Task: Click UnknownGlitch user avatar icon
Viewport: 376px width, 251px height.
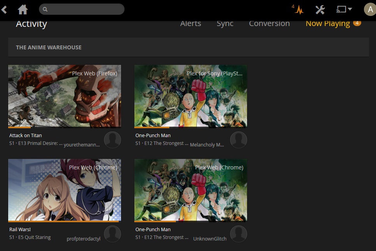Action: 239,234
